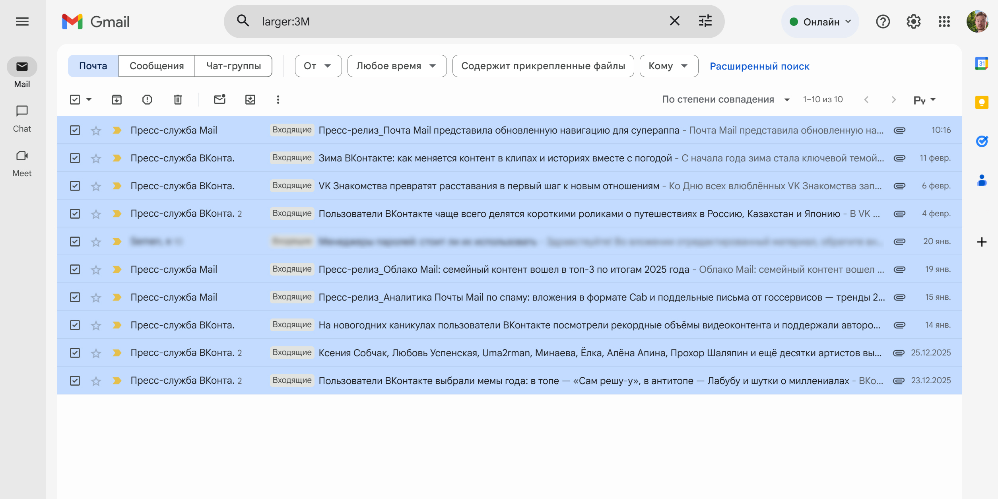Image resolution: width=998 pixels, height=499 pixels.
Task: Uncheck the email dated 20 янв.
Action: click(x=75, y=241)
